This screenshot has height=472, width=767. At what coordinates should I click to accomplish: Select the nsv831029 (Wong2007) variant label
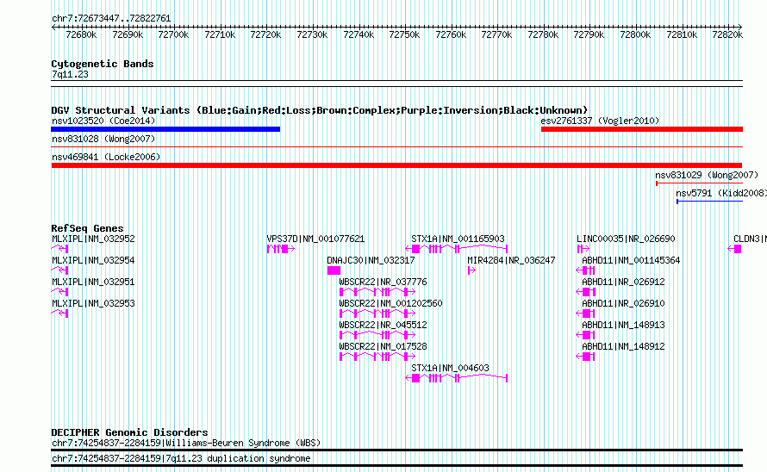707,175
